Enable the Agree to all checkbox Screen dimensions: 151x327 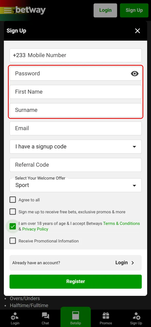(13, 200)
